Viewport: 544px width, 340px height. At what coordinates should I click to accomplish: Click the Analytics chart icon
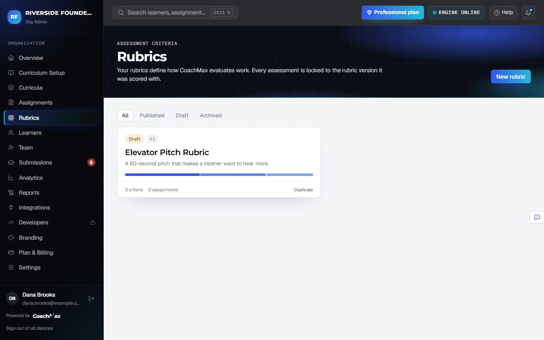(11, 178)
